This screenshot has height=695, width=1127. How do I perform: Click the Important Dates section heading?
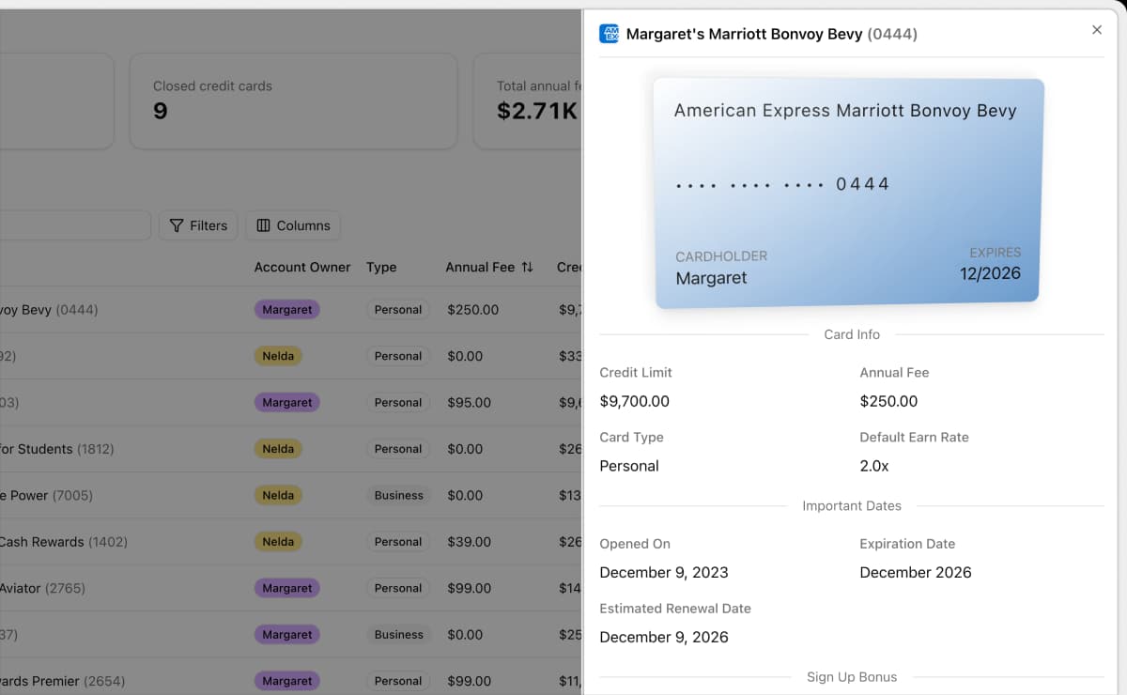[852, 505]
